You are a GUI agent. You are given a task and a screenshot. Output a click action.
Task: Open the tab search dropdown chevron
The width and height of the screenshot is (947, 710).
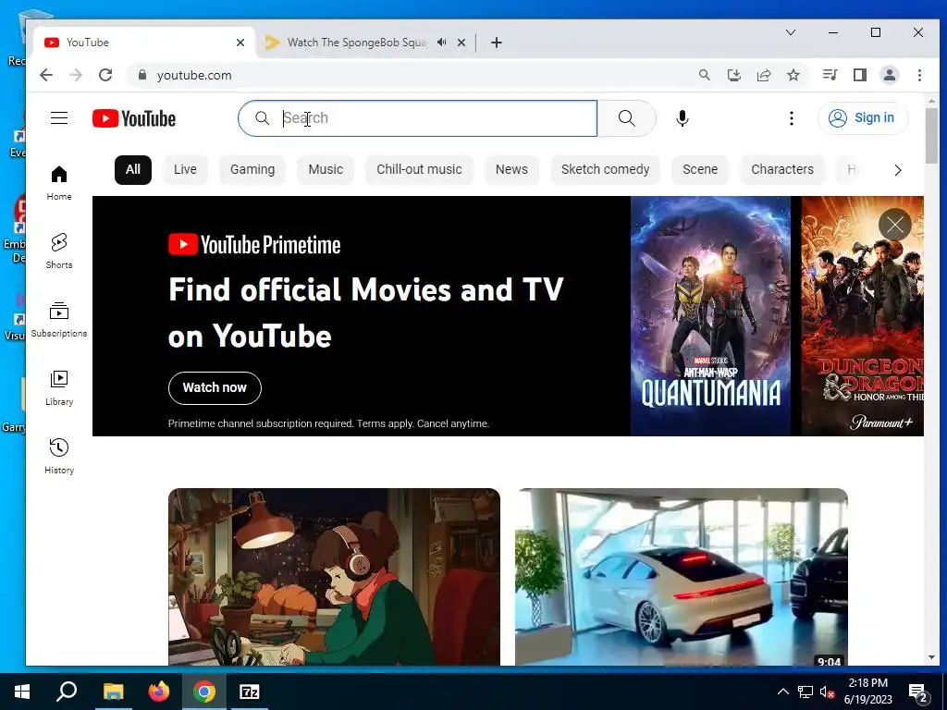[791, 32]
